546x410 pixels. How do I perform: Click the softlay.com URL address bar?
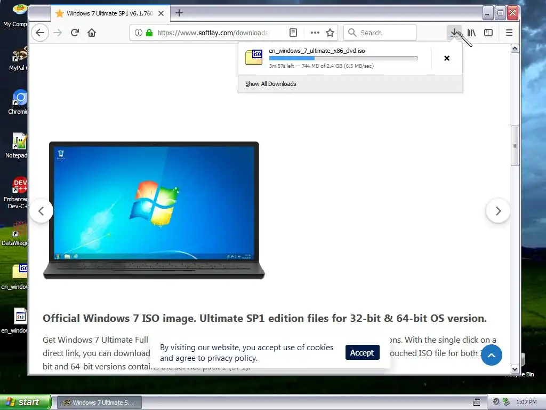[x=212, y=33]
